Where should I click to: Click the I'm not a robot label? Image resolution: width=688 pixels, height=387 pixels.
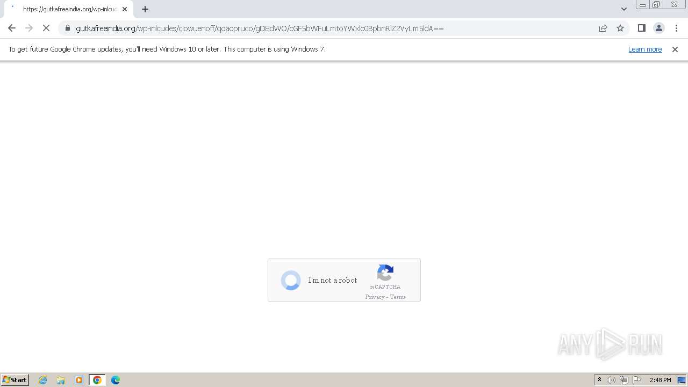pyautogui.click(x=333, y=280)
